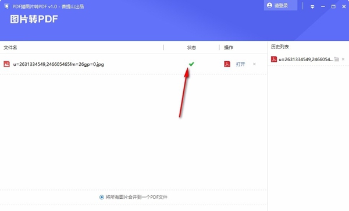
Task: Click the red PDF icon beside 打开
Action: coord(227,64)
